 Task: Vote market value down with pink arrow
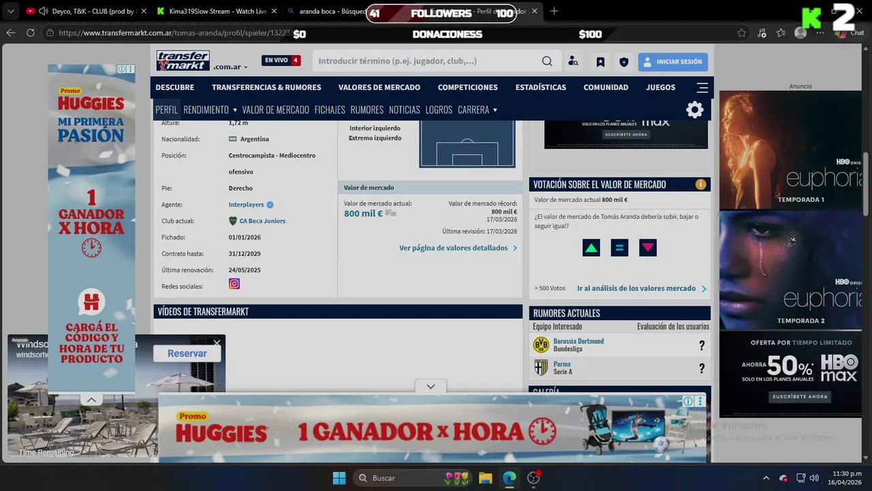point(648,248)
